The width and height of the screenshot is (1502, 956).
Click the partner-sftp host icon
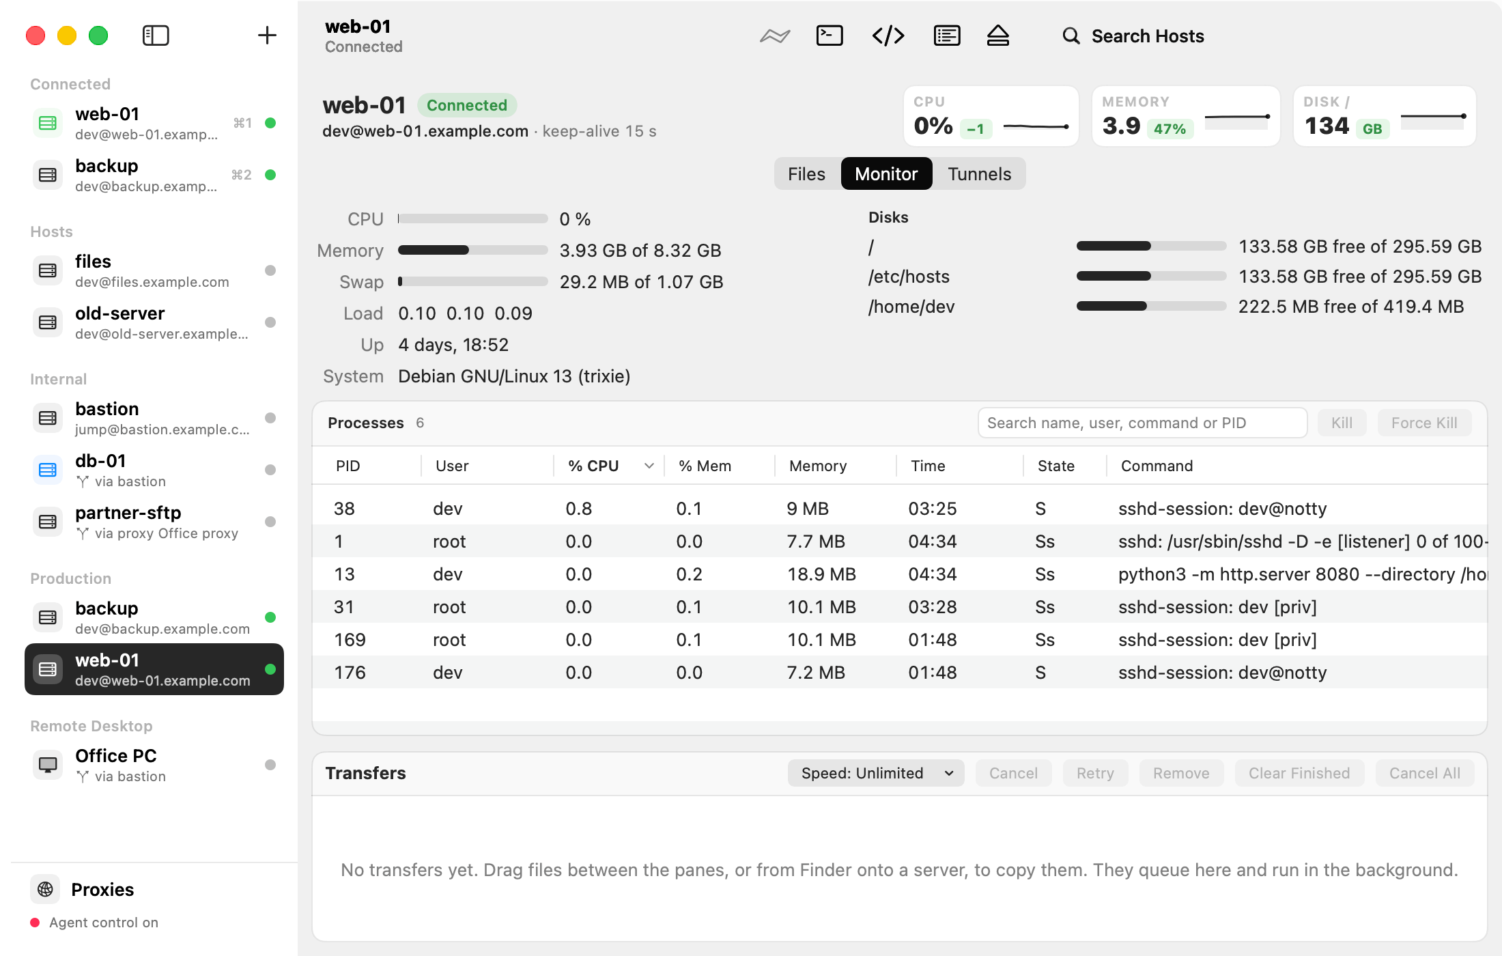tap(48, 522)
